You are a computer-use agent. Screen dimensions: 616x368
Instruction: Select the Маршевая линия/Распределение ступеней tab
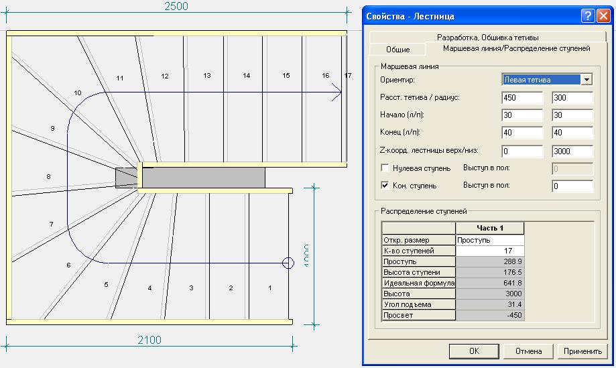(517, 48)
